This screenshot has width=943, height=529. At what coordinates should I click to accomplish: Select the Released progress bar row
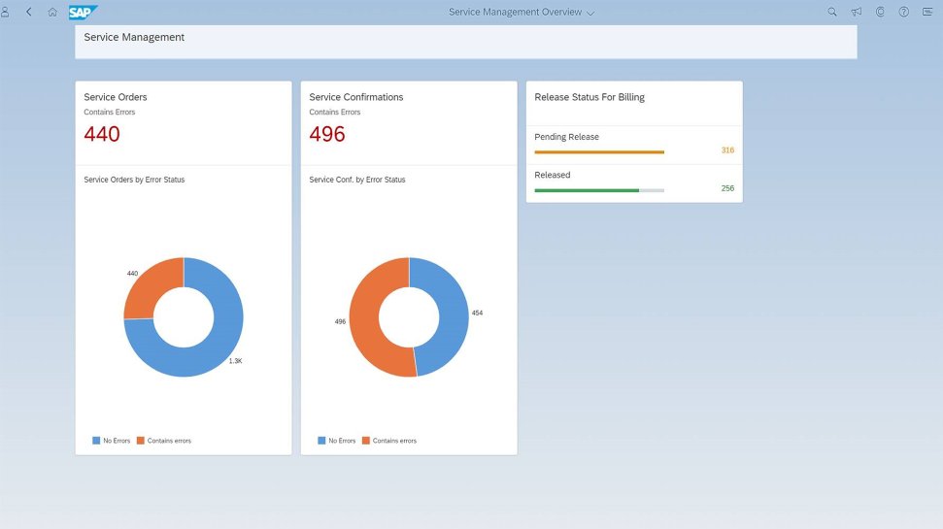coord(634,182)
